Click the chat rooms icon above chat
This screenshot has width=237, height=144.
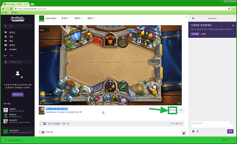pos(193,18)
